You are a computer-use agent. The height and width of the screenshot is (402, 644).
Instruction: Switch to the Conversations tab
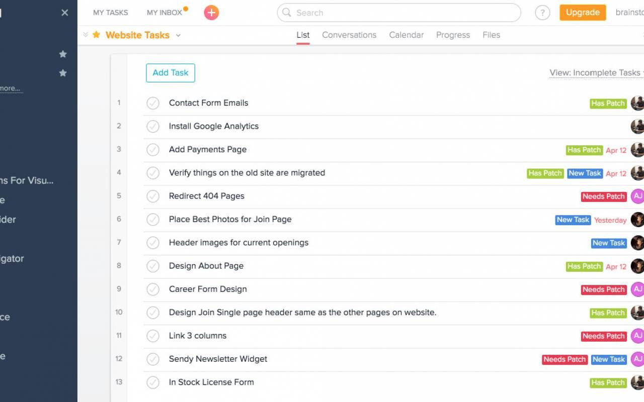(349, 35)
